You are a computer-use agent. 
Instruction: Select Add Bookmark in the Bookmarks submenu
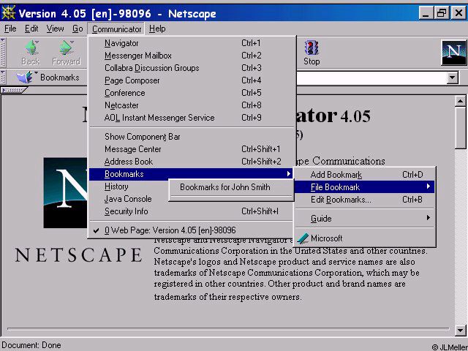(336, 175)
